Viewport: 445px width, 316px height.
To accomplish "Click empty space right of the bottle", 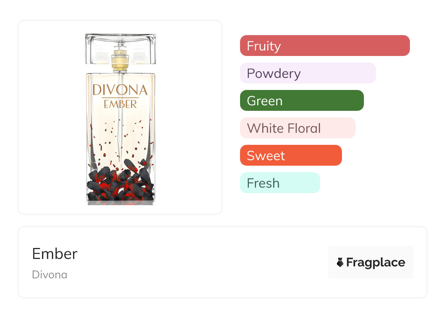I will [x=188, y=117].
